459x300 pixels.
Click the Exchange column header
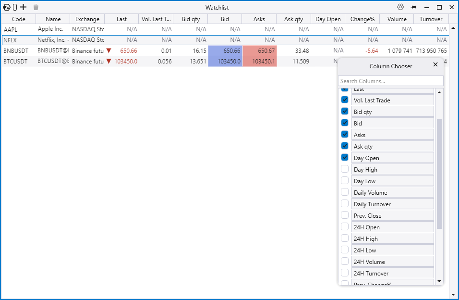pyautogui.click(x=87, y=19)
